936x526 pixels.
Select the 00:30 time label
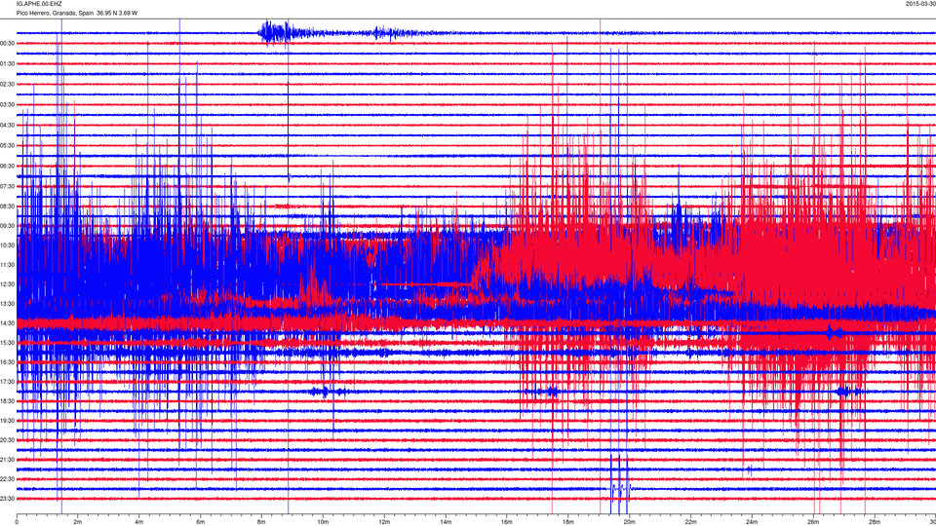pyautogui.click(x=7, y=44)
